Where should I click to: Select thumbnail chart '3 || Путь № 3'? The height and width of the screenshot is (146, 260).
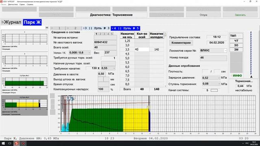click(24, 84)
